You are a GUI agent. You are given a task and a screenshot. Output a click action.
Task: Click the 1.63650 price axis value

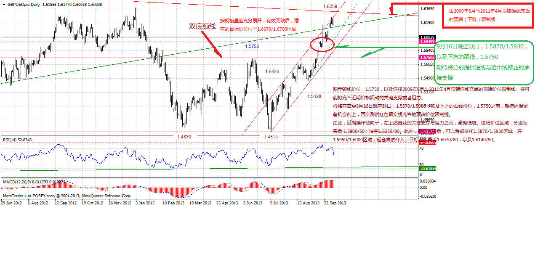point(427,9)
